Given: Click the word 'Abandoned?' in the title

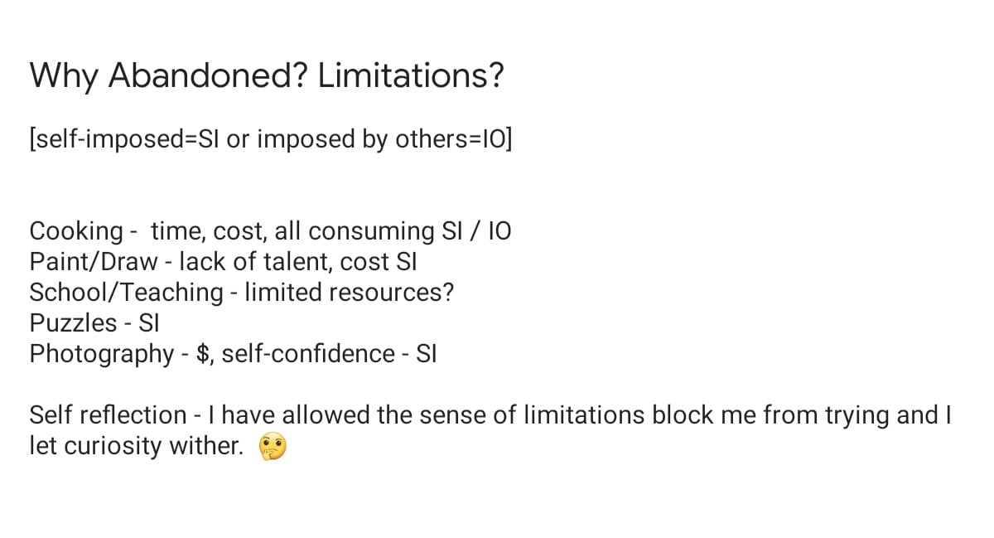Looking at the screenshot, I should coord(209,76).
